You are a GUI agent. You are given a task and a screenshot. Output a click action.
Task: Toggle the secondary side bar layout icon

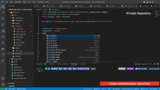click(x=150, y=2)
